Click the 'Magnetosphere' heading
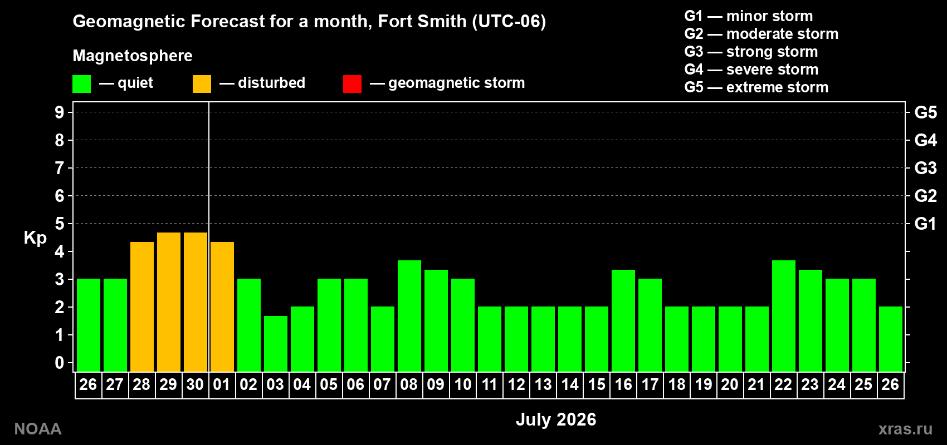The image size is (947, 445). 133,56
